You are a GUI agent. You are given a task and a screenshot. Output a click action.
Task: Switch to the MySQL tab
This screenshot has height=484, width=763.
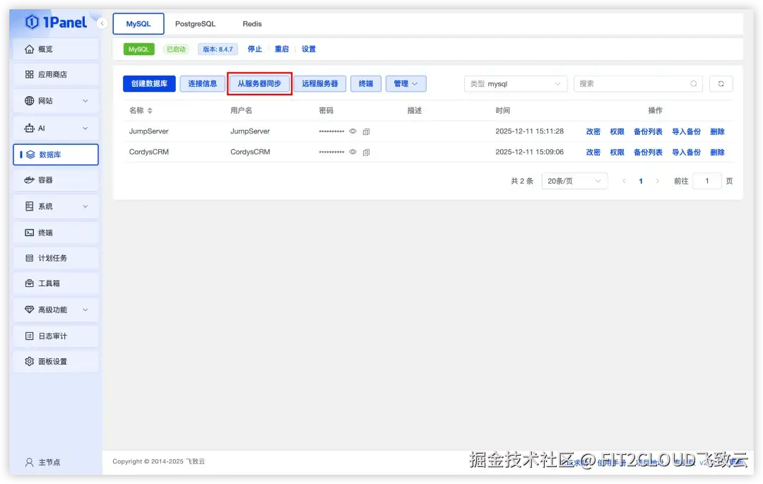point(138,24)
